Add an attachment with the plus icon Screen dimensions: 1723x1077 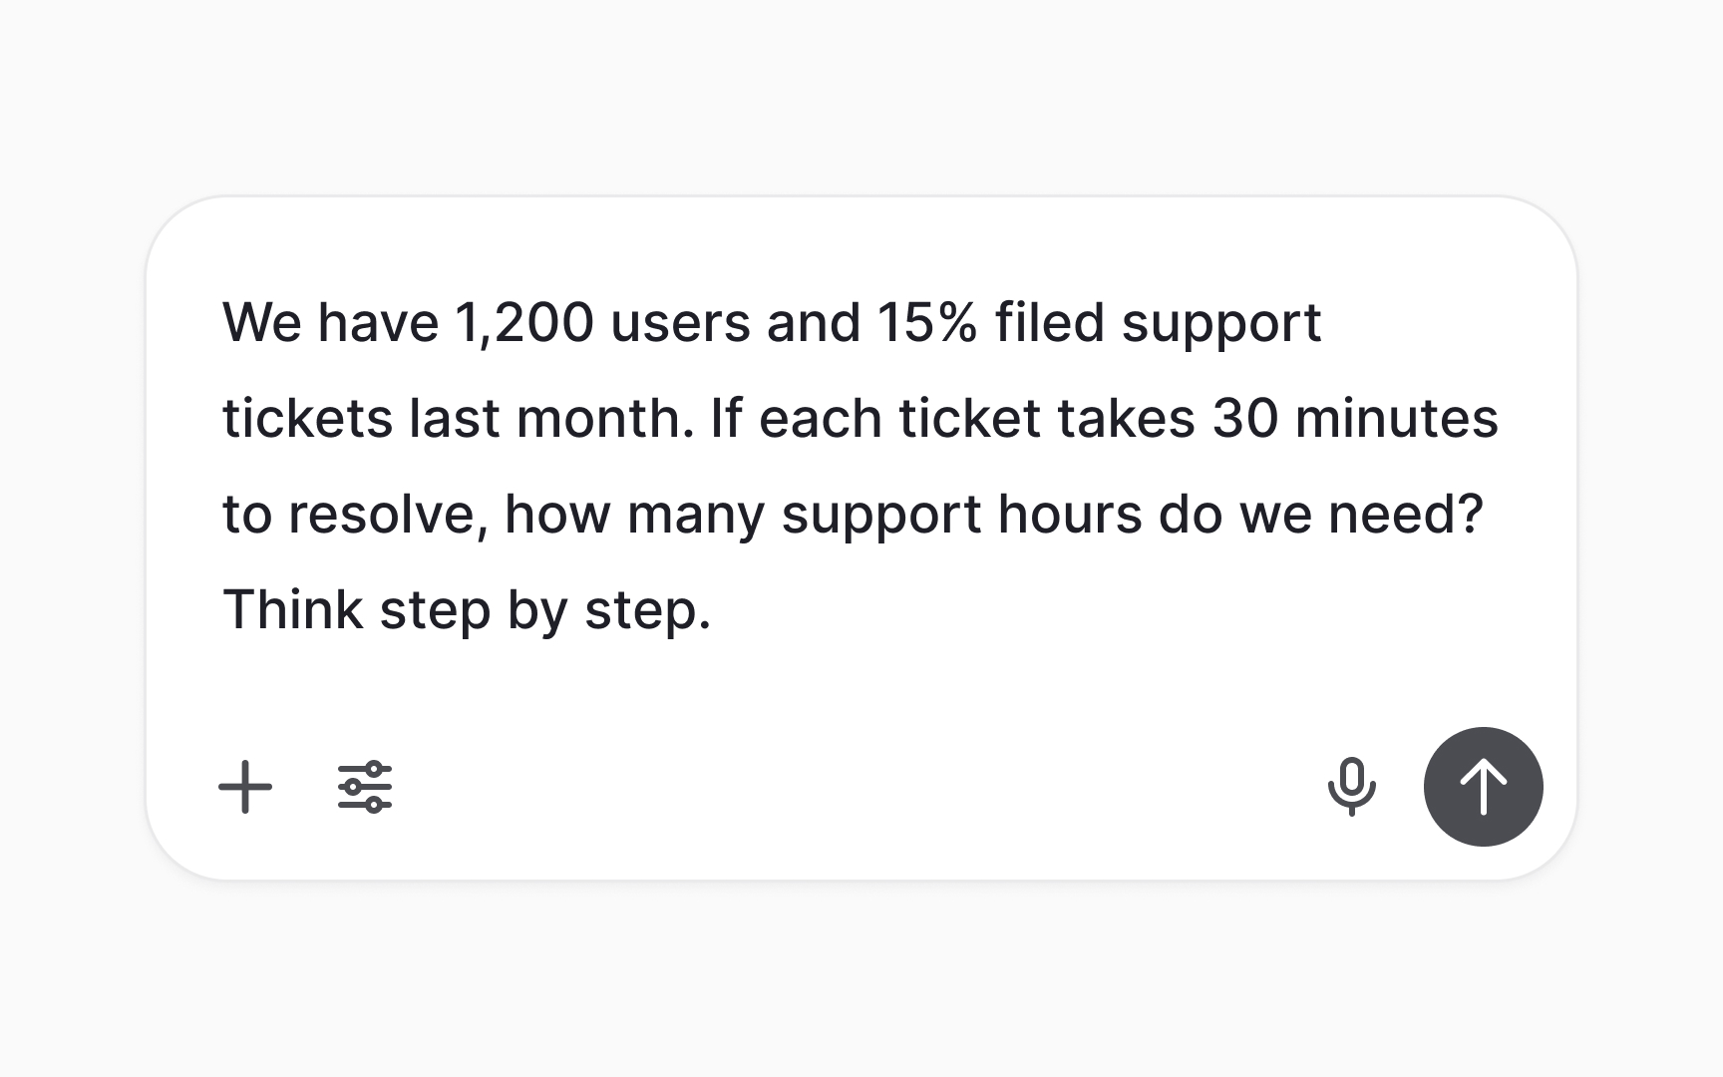tap(245, 787)
